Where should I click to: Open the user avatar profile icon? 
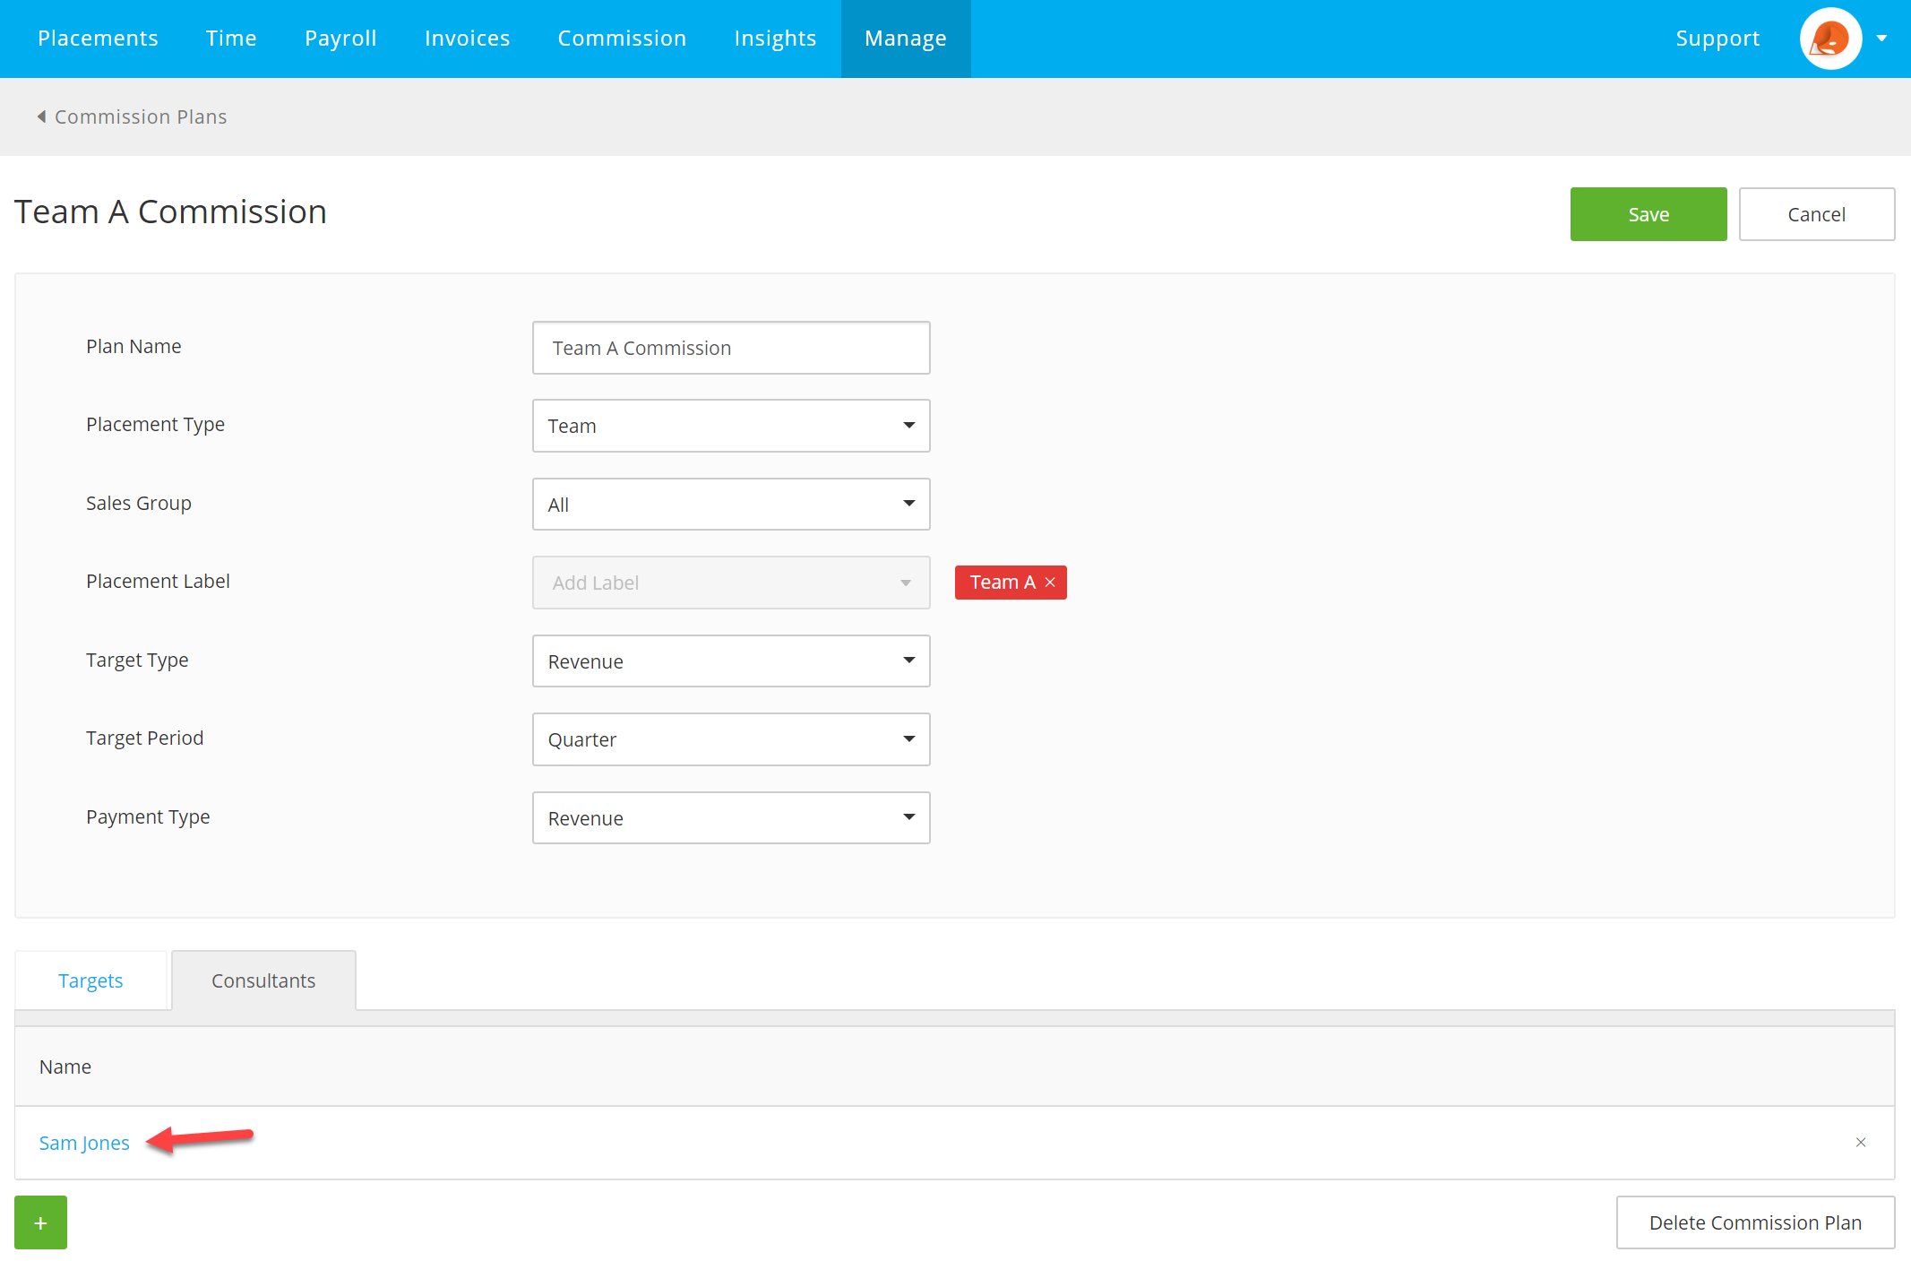pos(1830,39)
